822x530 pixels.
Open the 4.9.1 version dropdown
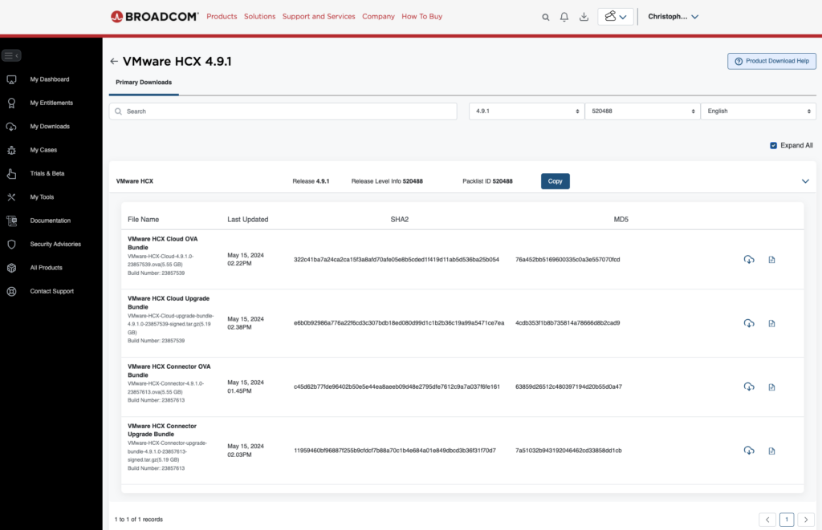click(527, 111)
